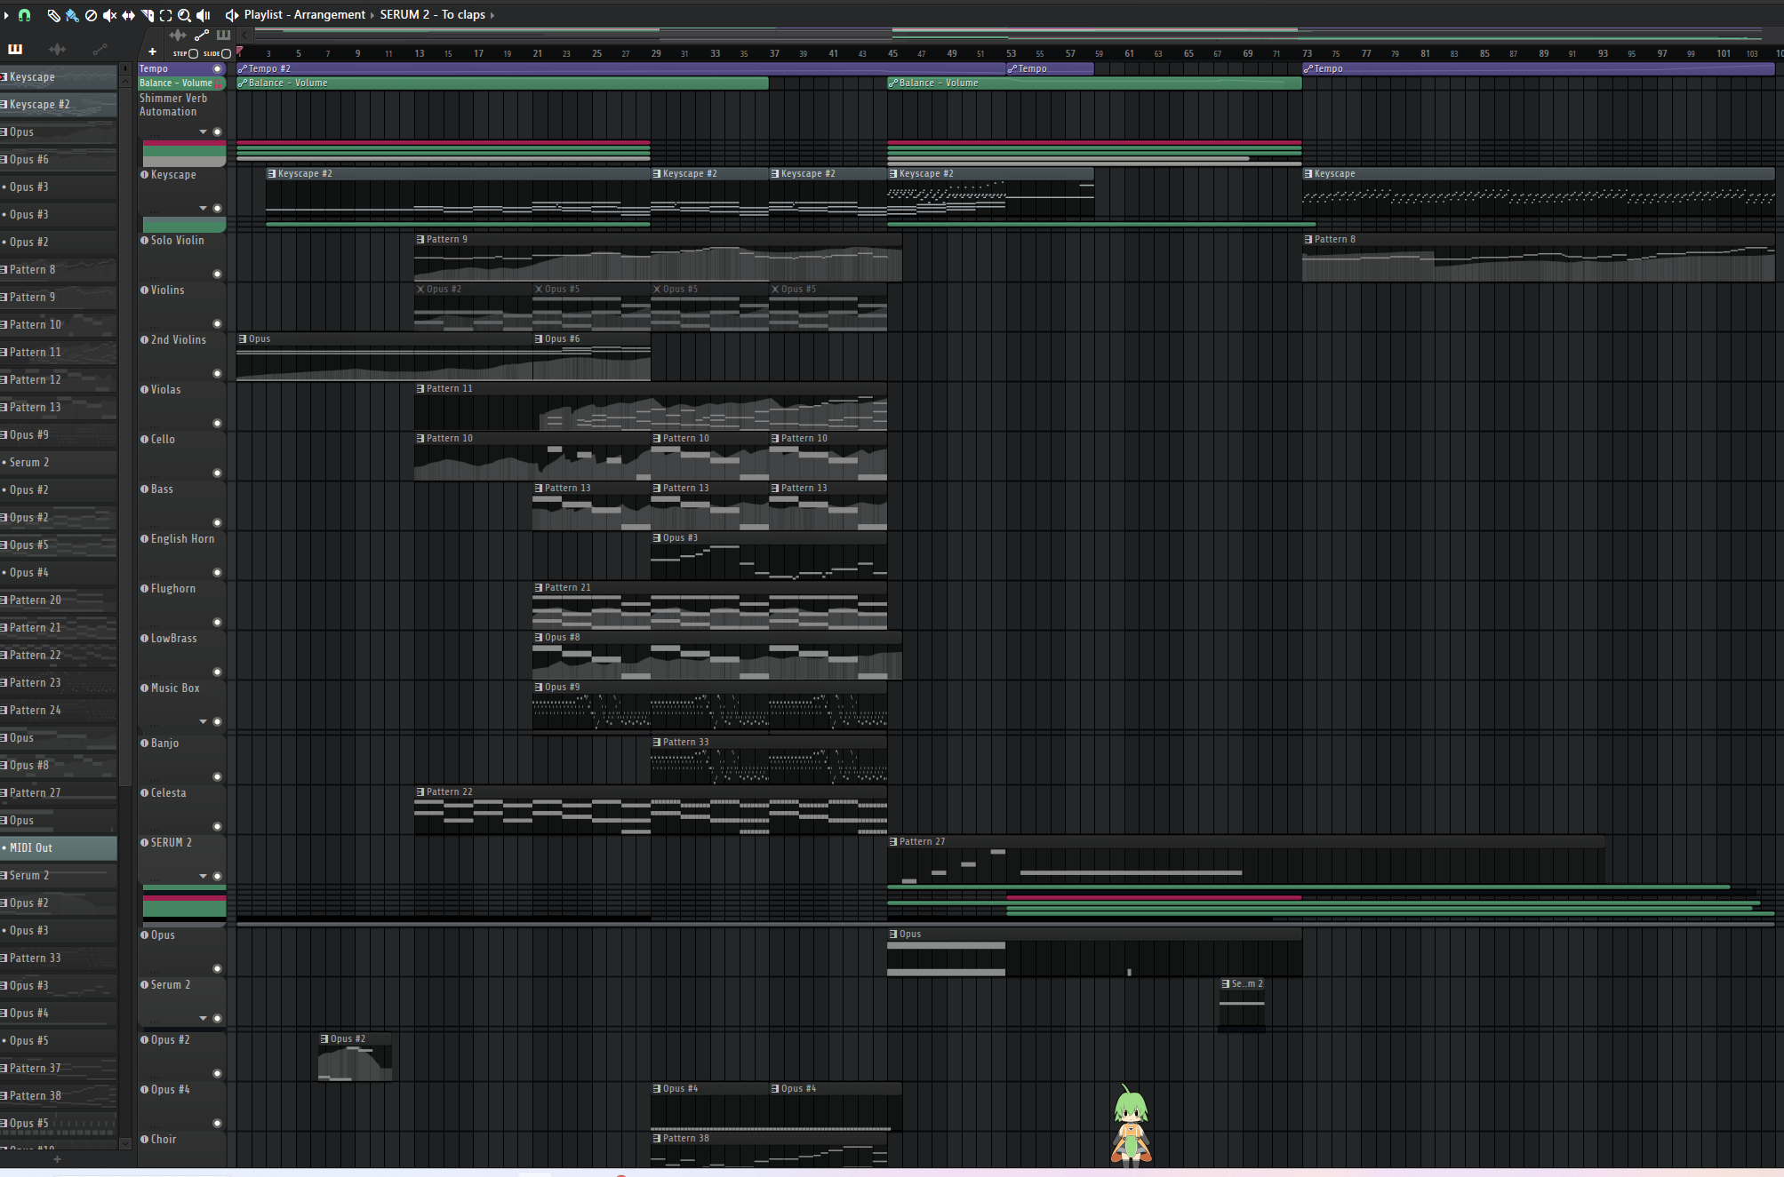Collapse the SERUM 2 track group

point(204,876)
